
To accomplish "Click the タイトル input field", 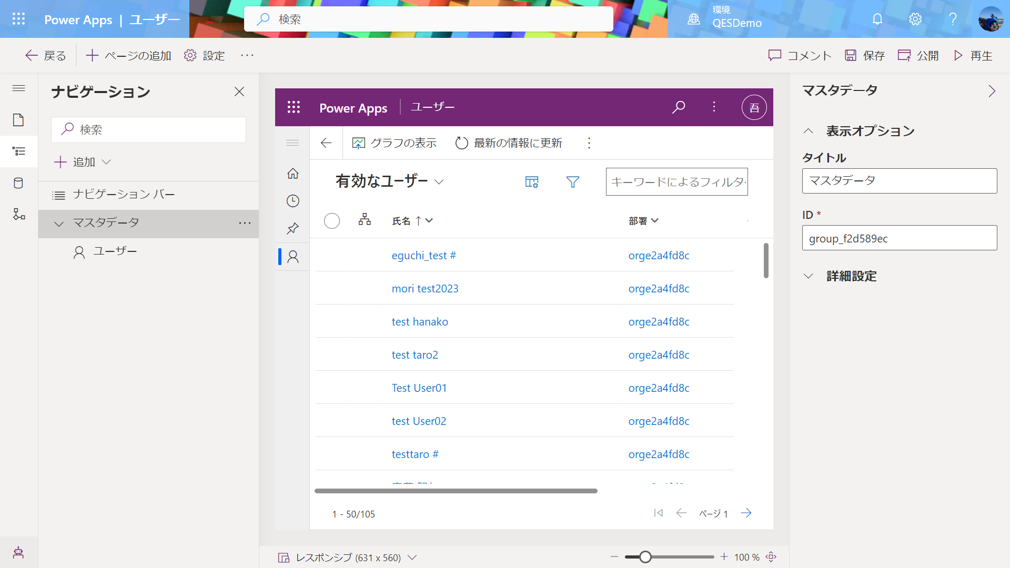I will tap(900, 181).
